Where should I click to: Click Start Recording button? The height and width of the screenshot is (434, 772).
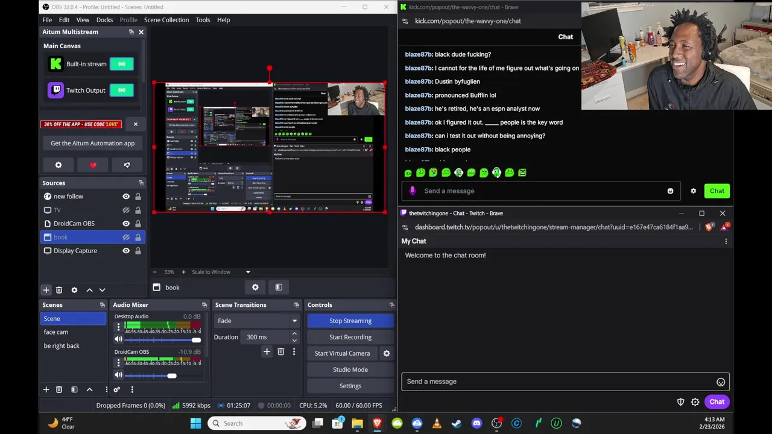click(x=350, y=337)
